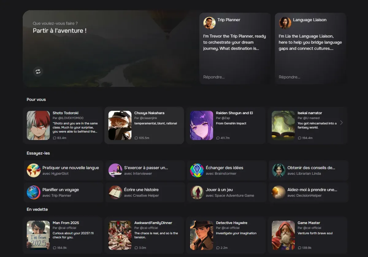Click the Trip Planner globe icon
This screenshot has width=368, height=257.
tap(34, 193)
